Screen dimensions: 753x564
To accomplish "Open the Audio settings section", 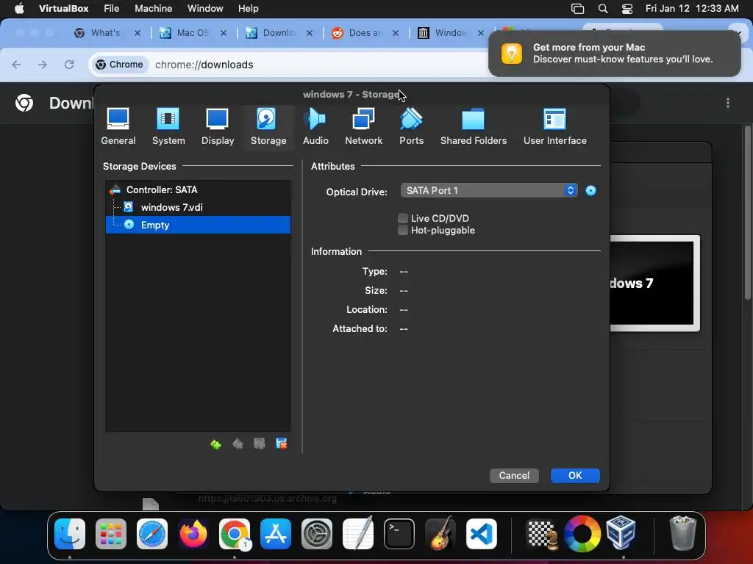I will point(315,126).
